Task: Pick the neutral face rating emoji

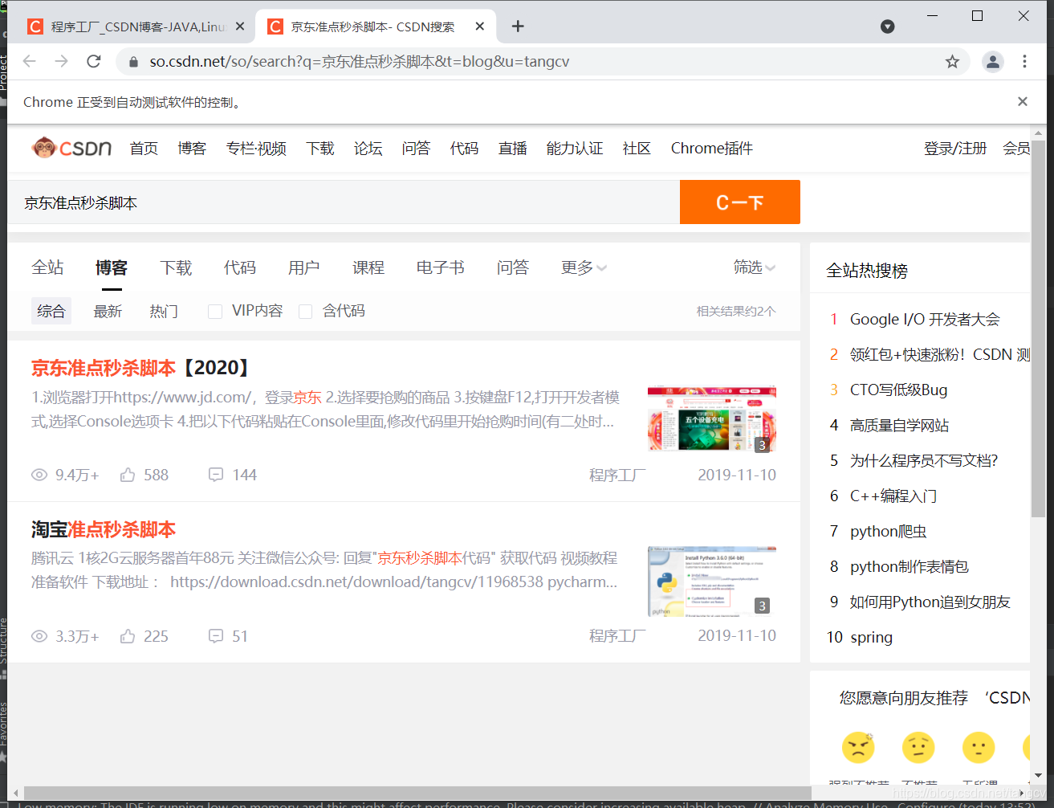Action: click(979, 748)
